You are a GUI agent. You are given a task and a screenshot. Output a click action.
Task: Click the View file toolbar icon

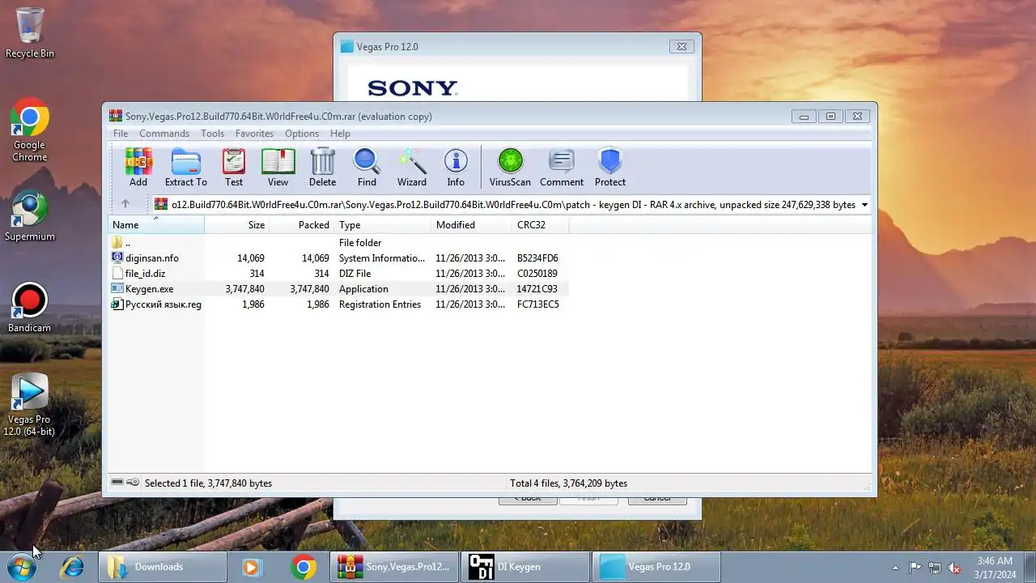coord(278,168)
